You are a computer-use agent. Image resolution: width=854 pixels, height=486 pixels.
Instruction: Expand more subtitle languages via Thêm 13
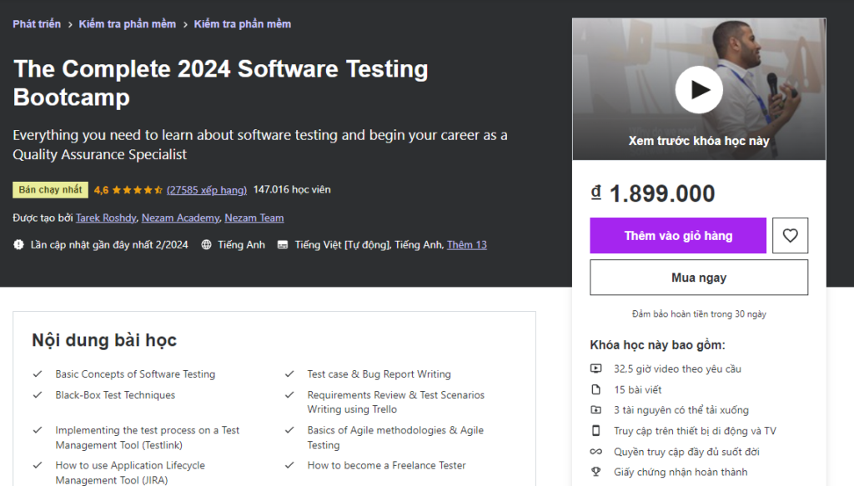point(466,245)
